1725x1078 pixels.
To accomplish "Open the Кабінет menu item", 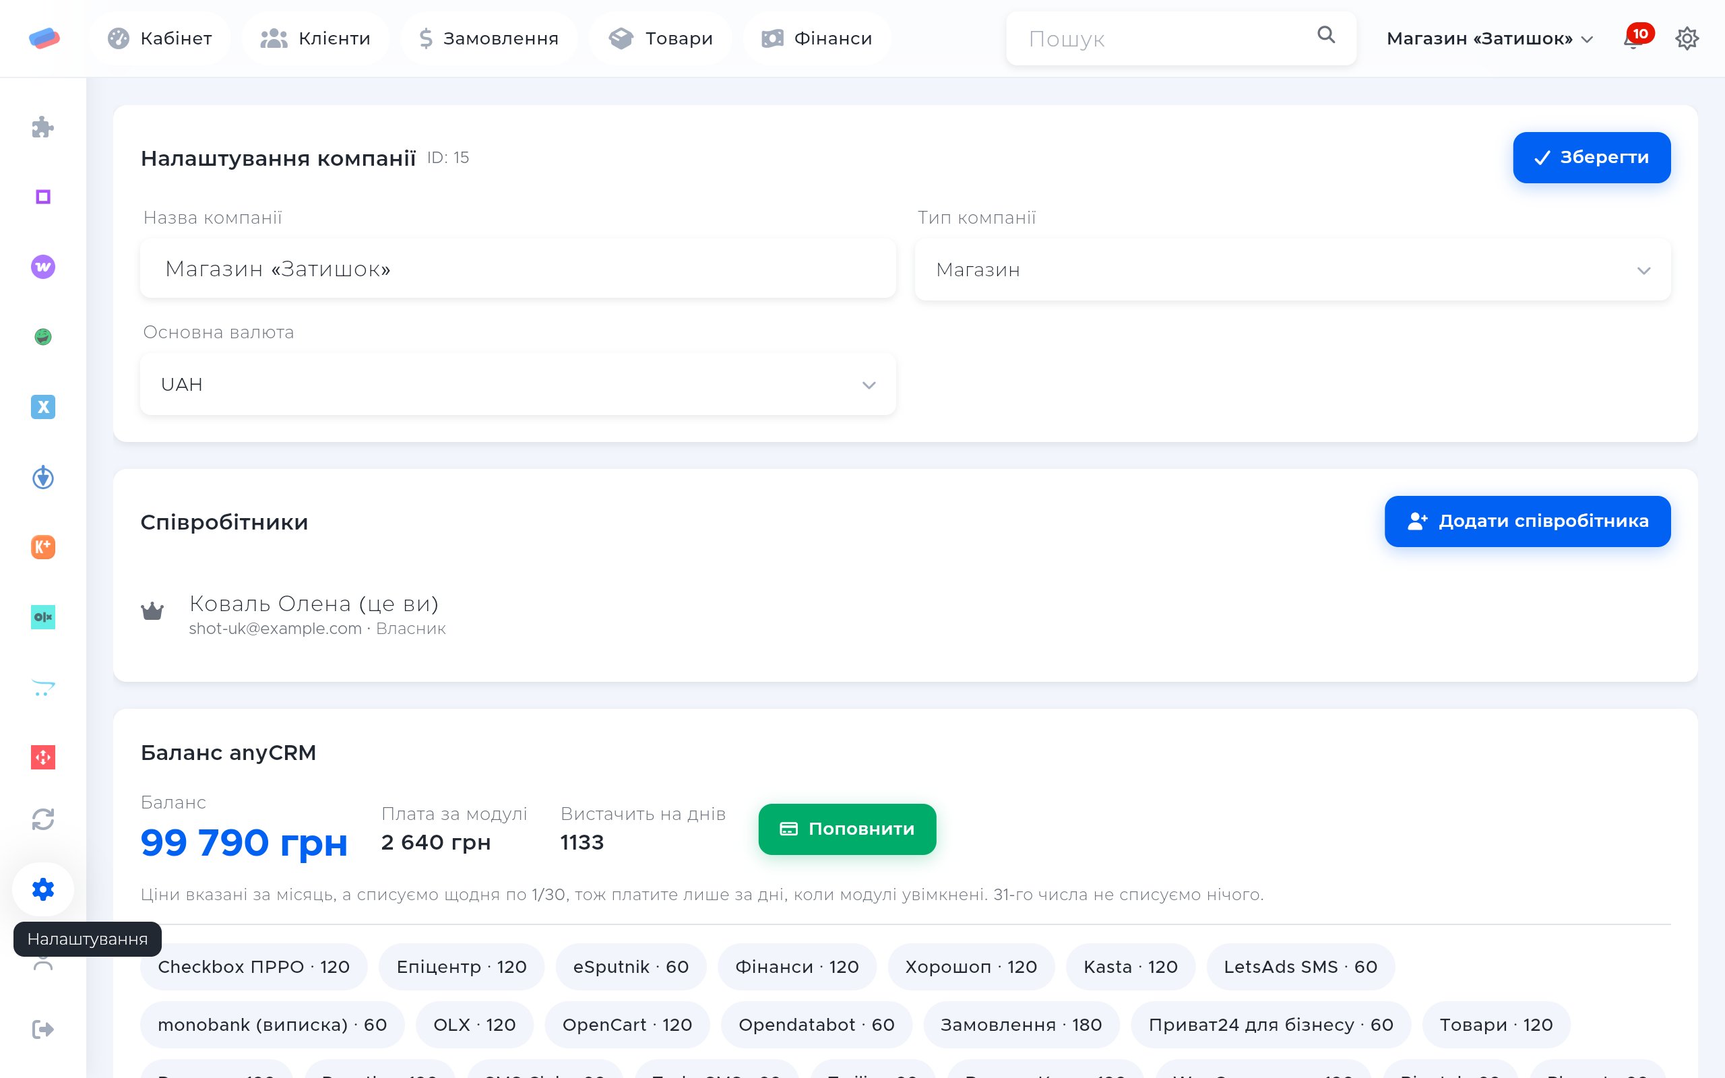I will click(159, 38).
